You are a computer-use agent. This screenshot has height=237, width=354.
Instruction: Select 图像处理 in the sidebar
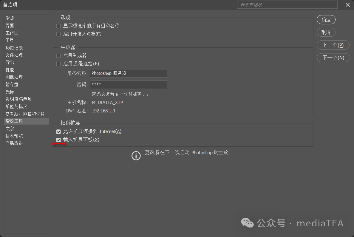tap(14, 77)
